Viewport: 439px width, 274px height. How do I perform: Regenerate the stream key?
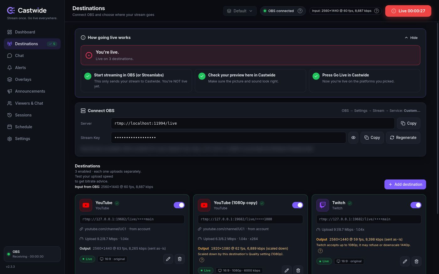403,138
